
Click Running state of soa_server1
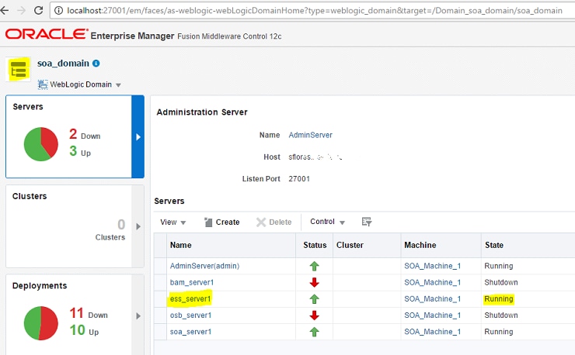(499, 332)
